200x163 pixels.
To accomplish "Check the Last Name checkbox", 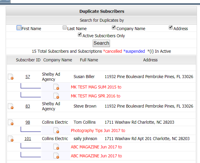I will (65, 27).
